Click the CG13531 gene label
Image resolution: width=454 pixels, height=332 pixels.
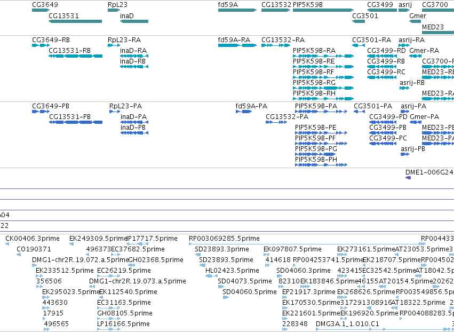[63, 15]
